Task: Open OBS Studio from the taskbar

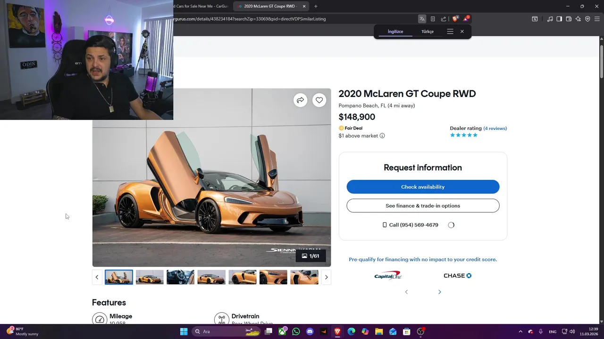Action: pos(420,331)
